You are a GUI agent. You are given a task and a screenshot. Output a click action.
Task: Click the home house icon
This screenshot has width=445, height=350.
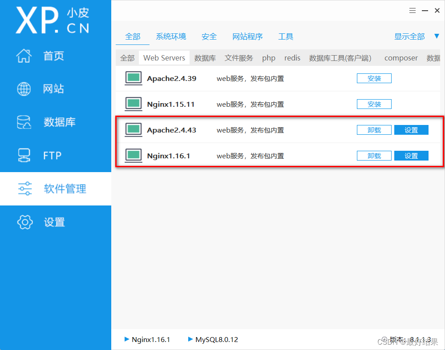coord(24,56)
